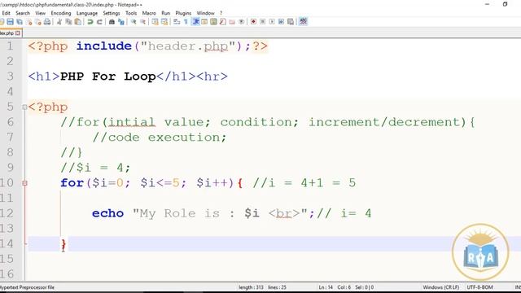Open the Plugins menu
This screenshot has width=521, height=293.
[183, 13]
